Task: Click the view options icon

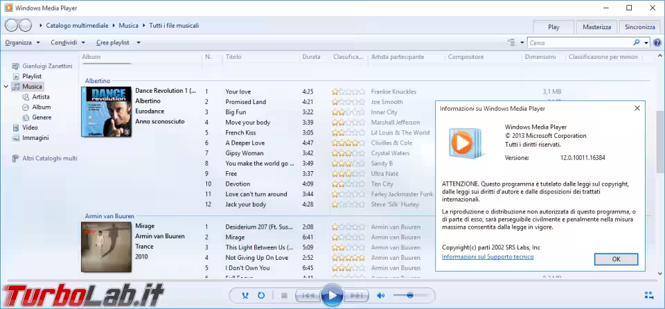Action: tap(512, 43)
